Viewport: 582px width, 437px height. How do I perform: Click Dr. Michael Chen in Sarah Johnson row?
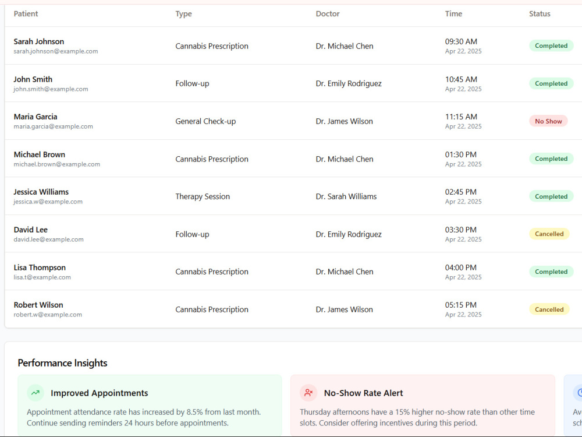click(x=345, y=46)
